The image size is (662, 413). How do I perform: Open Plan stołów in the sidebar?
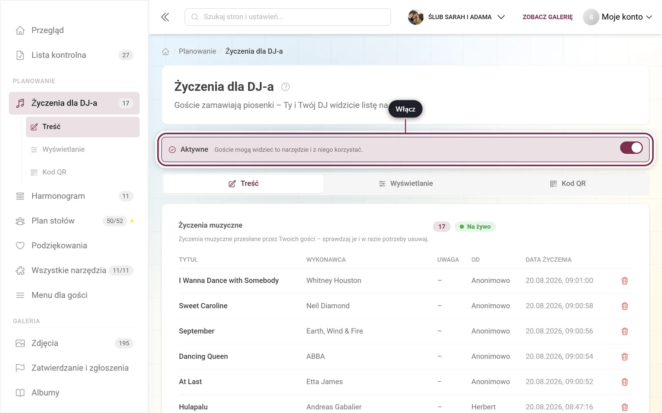[x=74, y=221]
